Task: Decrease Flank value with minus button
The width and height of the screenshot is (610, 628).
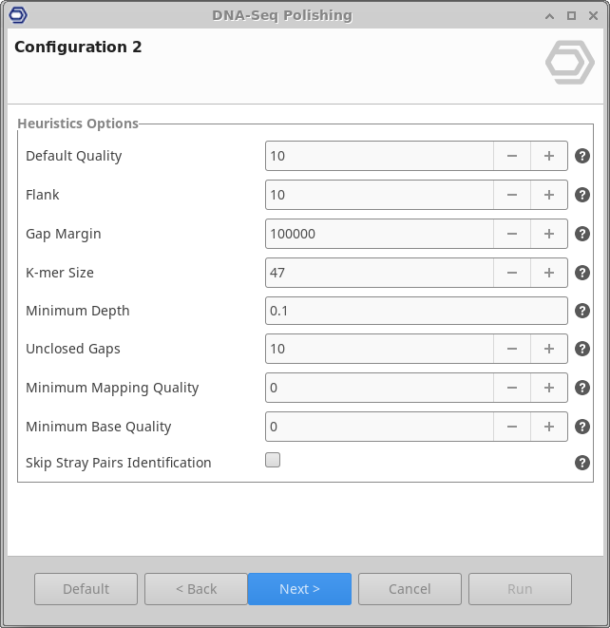Action: click(x=511, y=195)
